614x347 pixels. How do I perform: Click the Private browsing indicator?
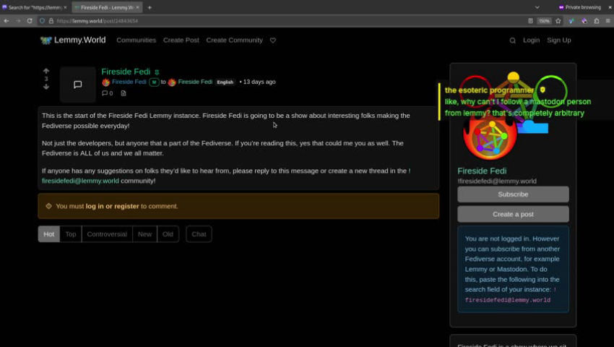[x=579, y=7]
